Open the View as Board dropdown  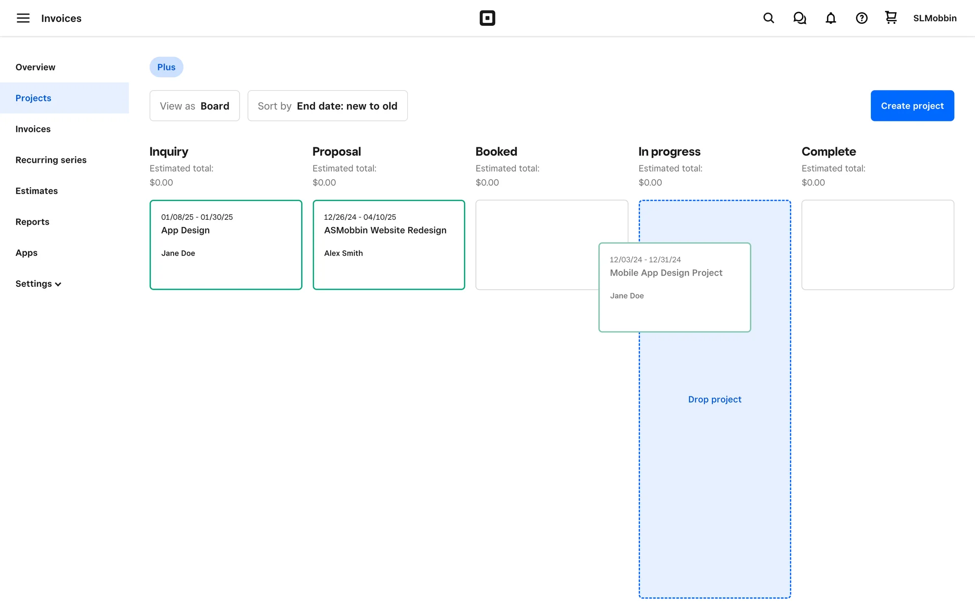[x=194, y=106]
